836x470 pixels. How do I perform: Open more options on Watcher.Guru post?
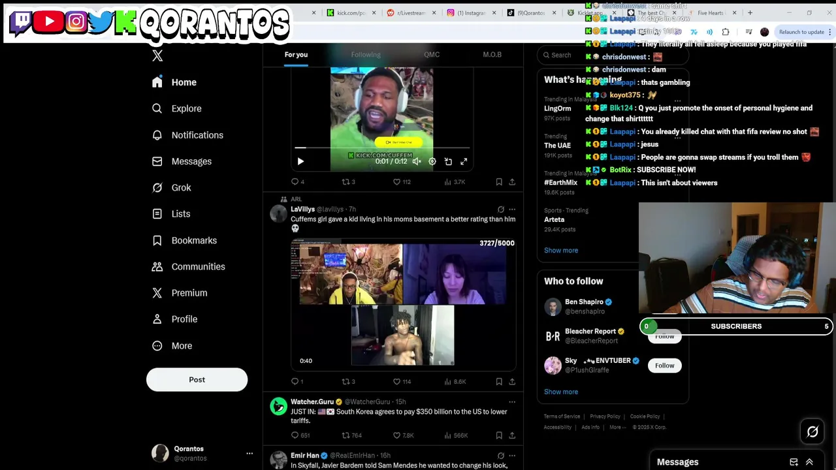[x=512, y=402]
